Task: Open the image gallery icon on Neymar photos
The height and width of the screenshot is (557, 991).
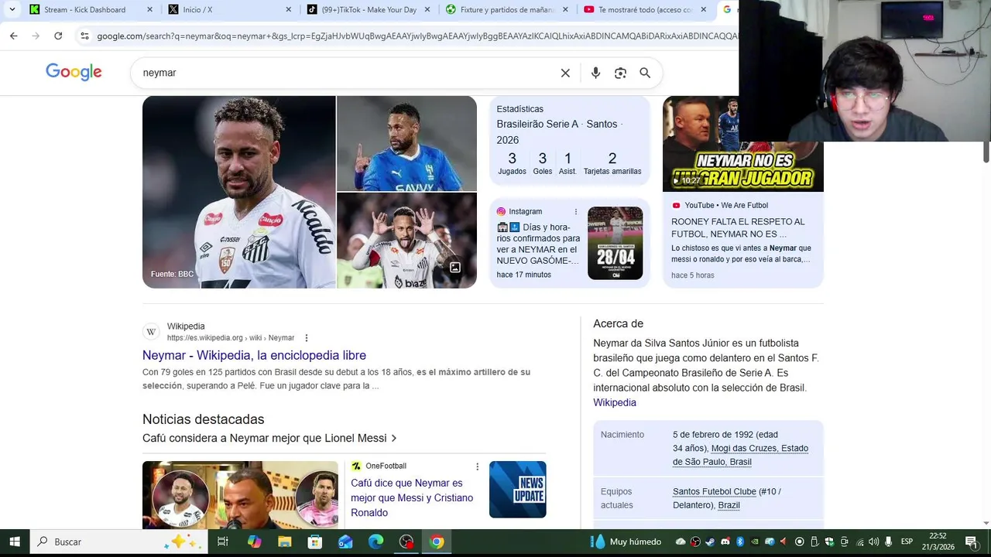Action: click(x=455, y=267)
